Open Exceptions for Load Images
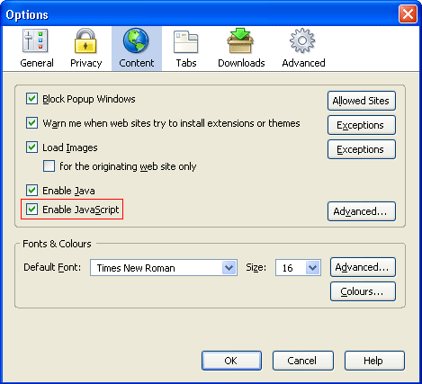 362,149
